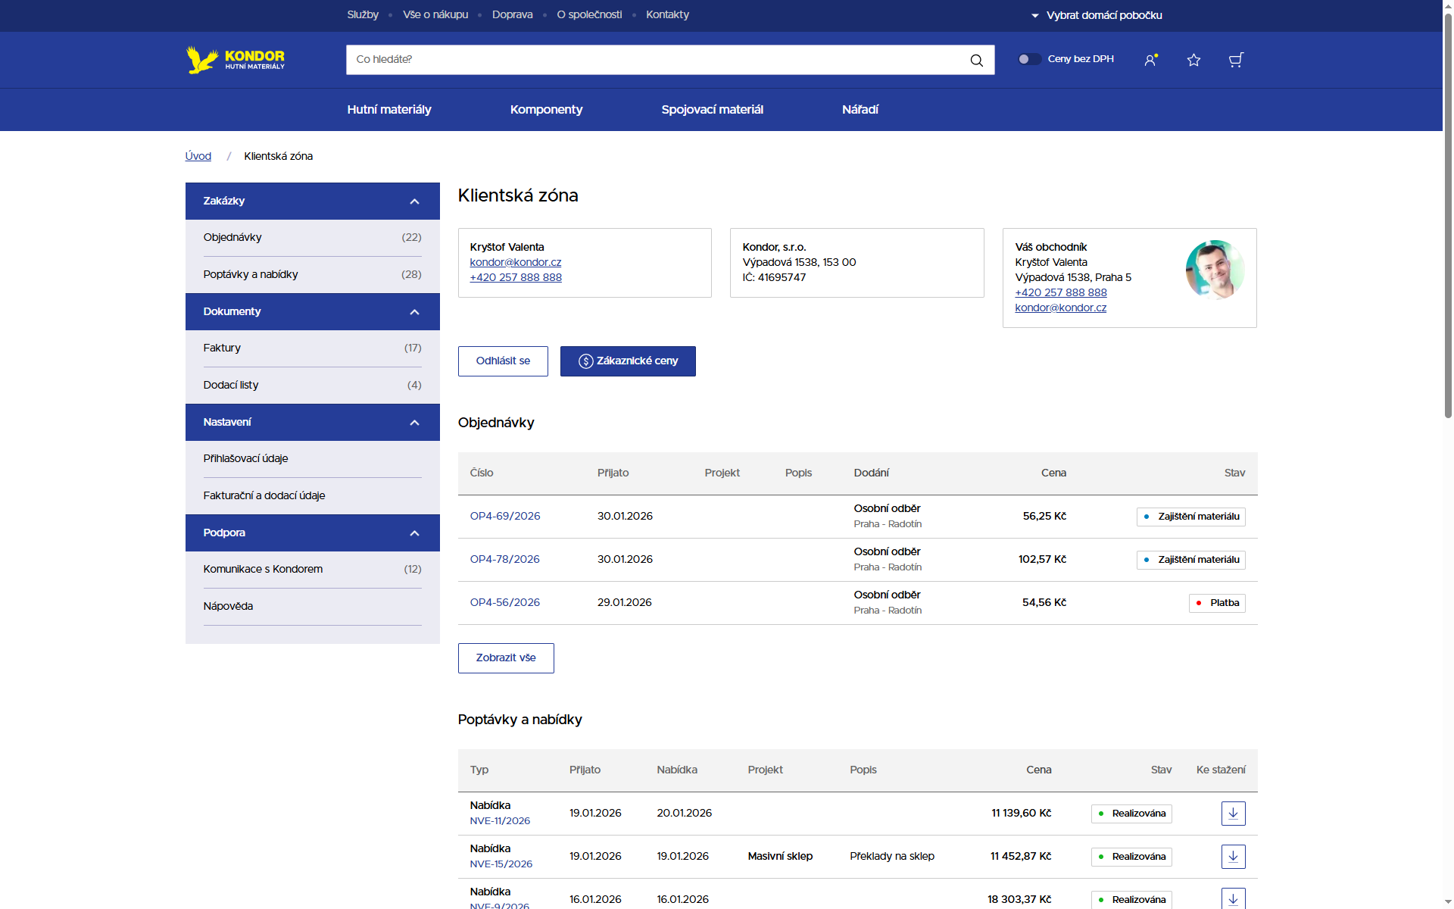Viewport: 1454px width, 909px height.
Task: Open order OP4-69/2026 link
Action: pos(505,516)
